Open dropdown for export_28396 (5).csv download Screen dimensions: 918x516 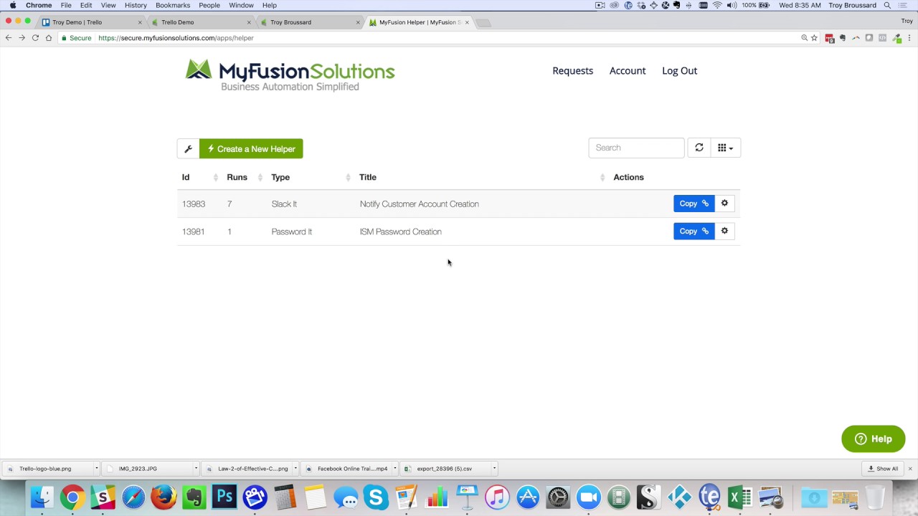[x=494, y=469]
